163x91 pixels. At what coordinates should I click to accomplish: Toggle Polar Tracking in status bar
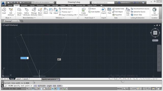click(x=38, y=89)
